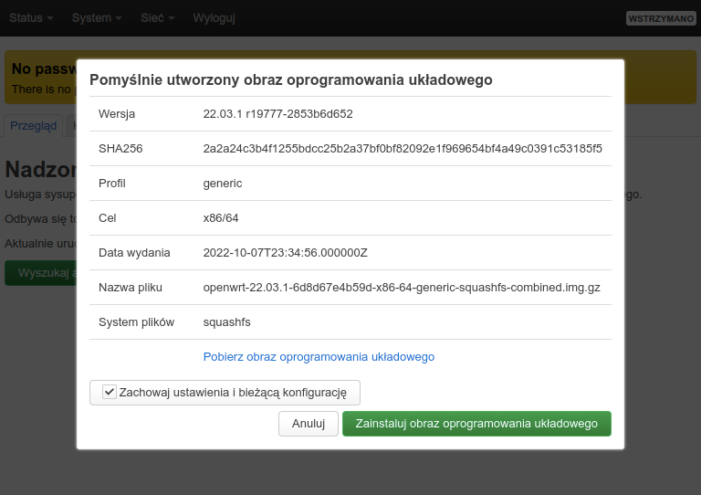Click the System plików row label
The width and height of the screenshot is (701, 495).
[x=136, y=322]
